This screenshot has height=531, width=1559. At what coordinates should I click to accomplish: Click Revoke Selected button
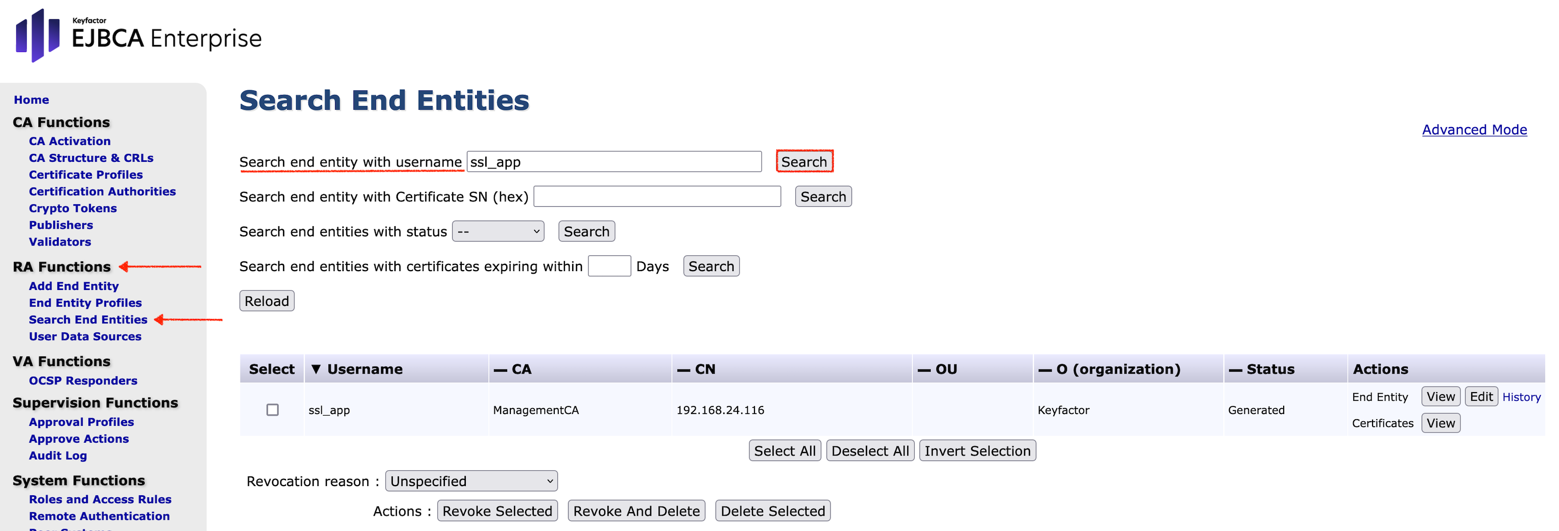[x=497, y=511]
